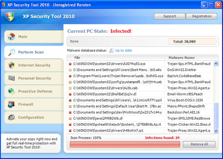Click the Perform Scan magnifier icon
Image resolution: width=223 pixels, height=159 pixels.
click(11, 52)
